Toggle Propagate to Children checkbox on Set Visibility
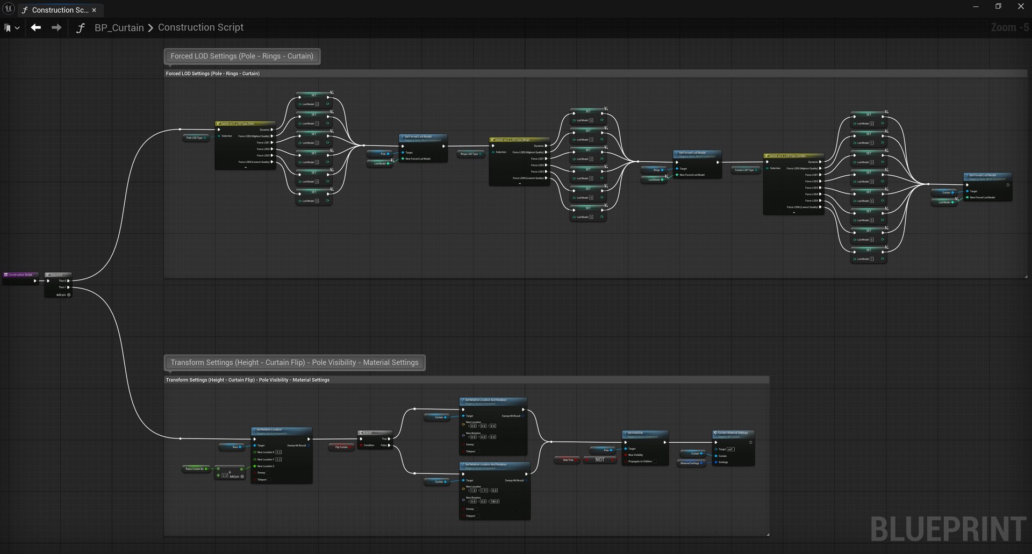The height and width of the screenshot is (554, 1032). click(655, 462)
